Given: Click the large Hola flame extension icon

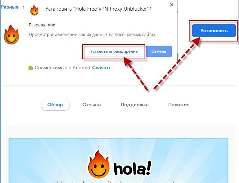Looking at the screenshot, I should click(x=11, y=35).
